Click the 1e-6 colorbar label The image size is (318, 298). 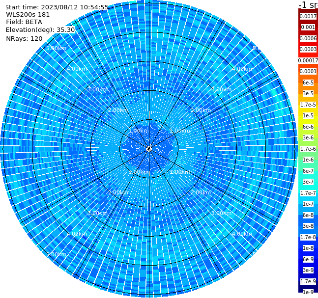click(308, 160)
